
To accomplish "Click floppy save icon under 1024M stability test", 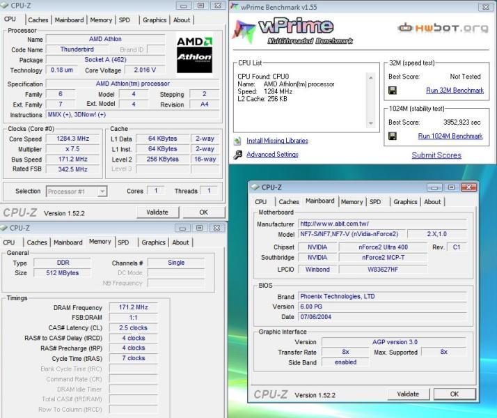I will tap(393, 136).
